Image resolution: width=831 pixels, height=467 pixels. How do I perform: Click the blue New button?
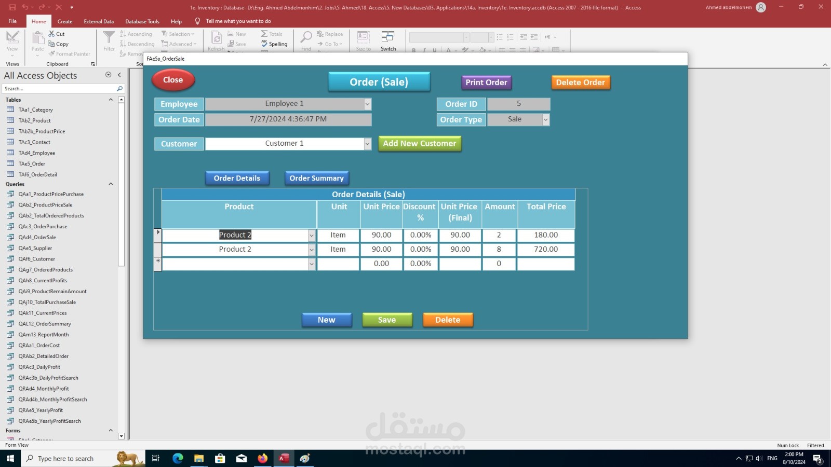(327, 320)
